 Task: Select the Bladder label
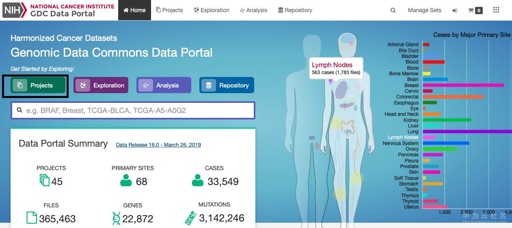click(410, 56)
